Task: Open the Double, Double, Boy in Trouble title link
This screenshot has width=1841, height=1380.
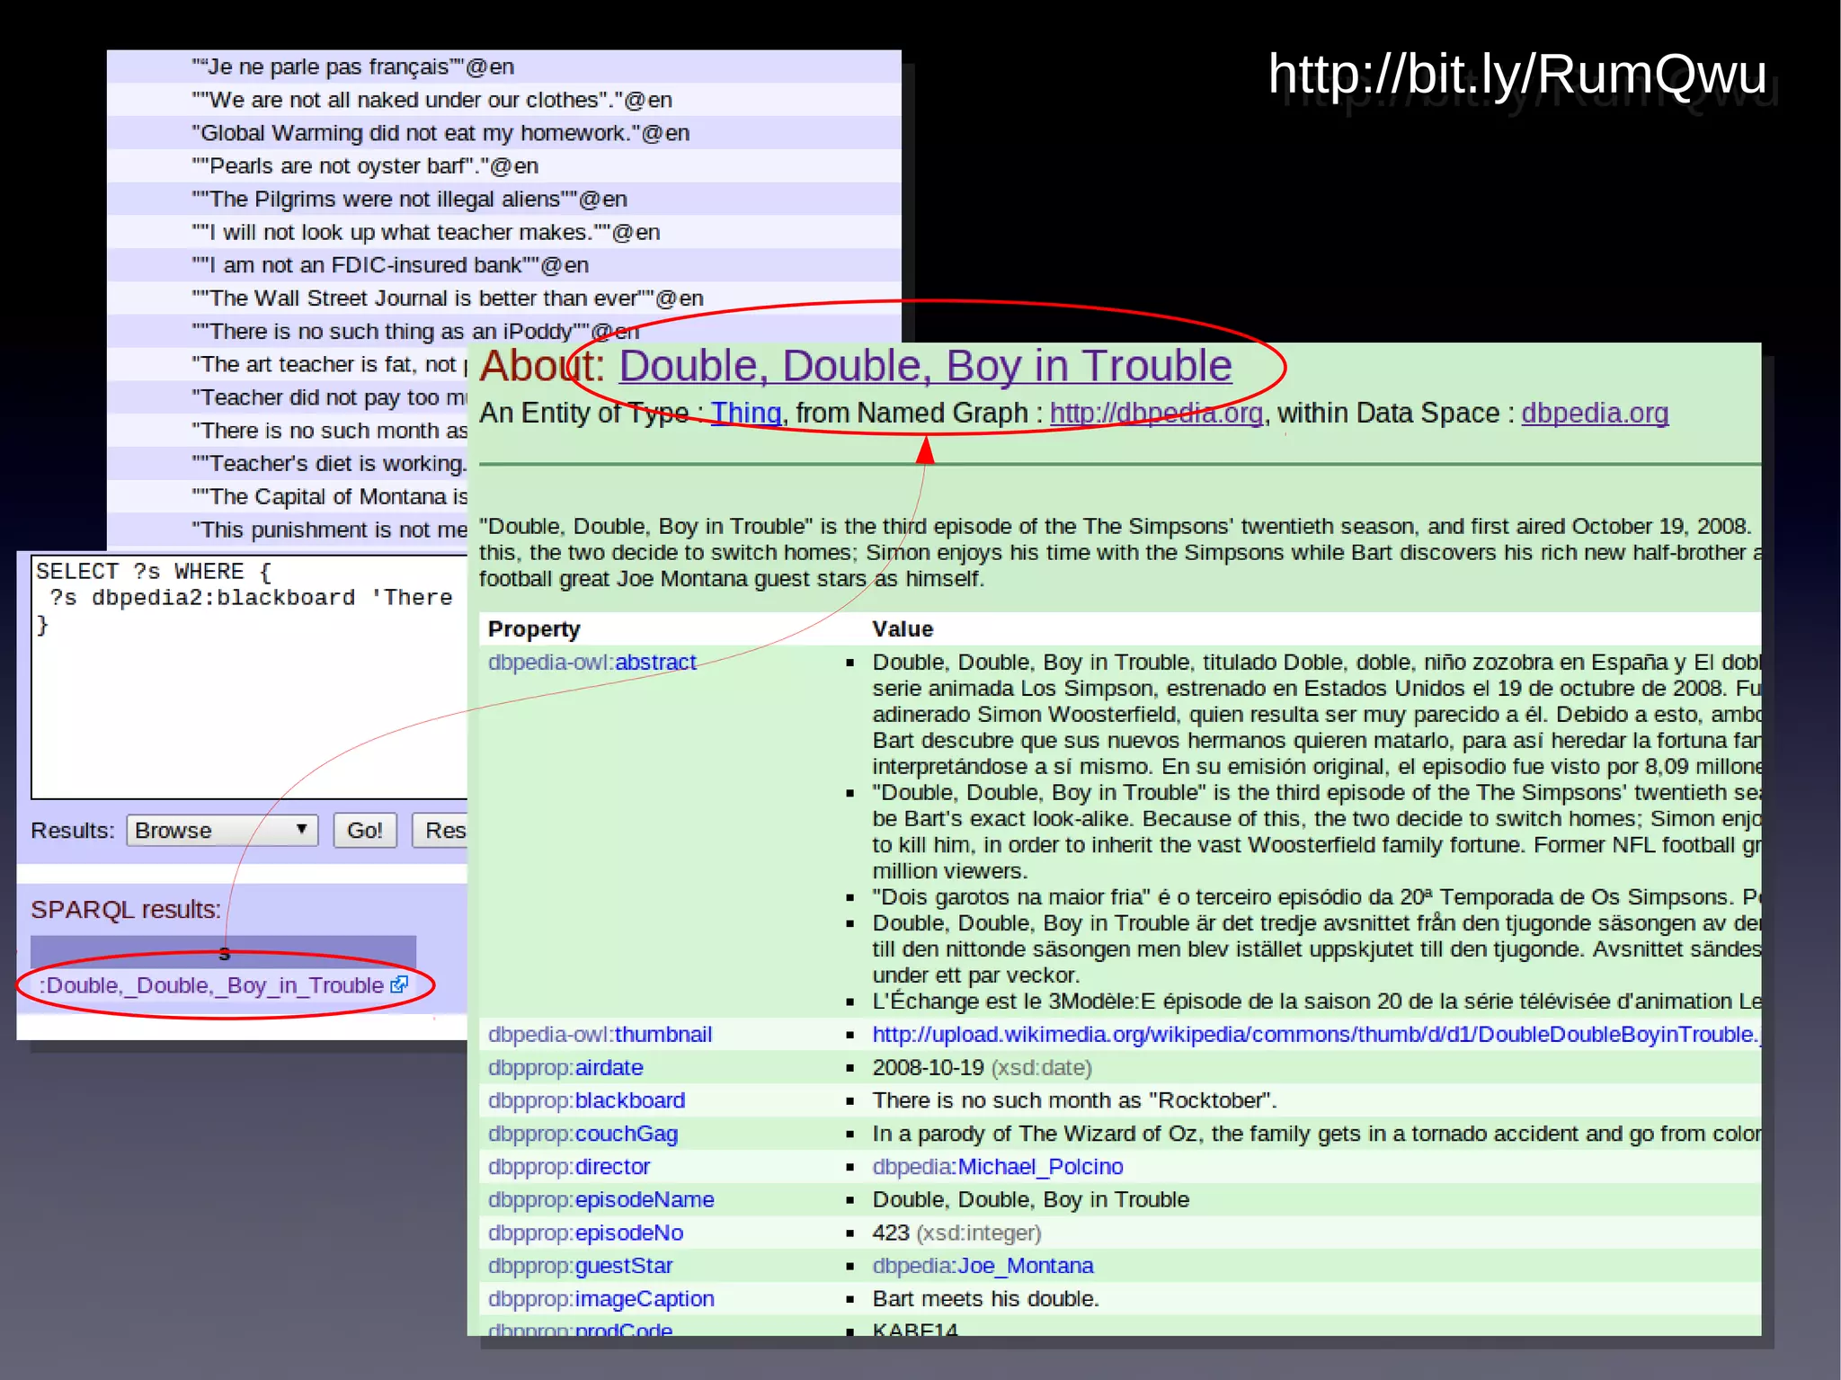Action: coord(924,366)
